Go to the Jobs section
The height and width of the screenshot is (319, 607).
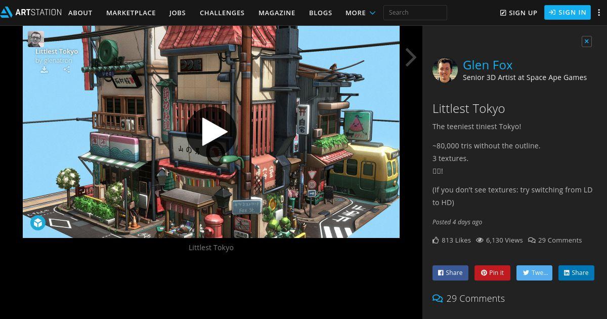tap(178, 13)
